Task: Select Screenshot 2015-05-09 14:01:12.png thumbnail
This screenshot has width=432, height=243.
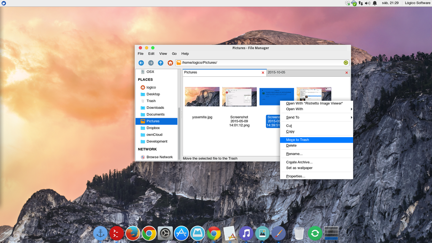Action: pyautogui.click(x=240, y=97)
